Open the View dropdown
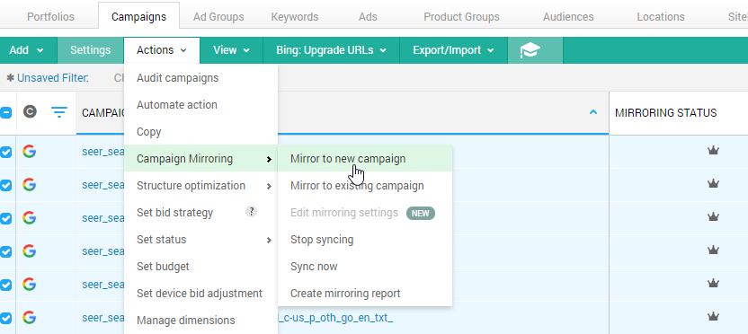The height and width of the screenshot is (334, 748). tap(231, 50)
